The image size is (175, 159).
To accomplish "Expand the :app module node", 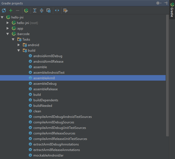I will [x=8, y=28].
